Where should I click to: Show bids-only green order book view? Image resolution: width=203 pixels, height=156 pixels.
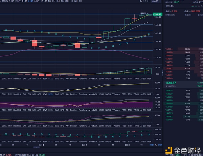(x=196, y=6)
